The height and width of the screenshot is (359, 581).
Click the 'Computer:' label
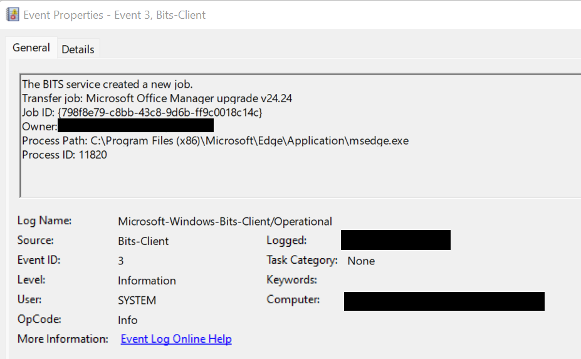[293, 299]
